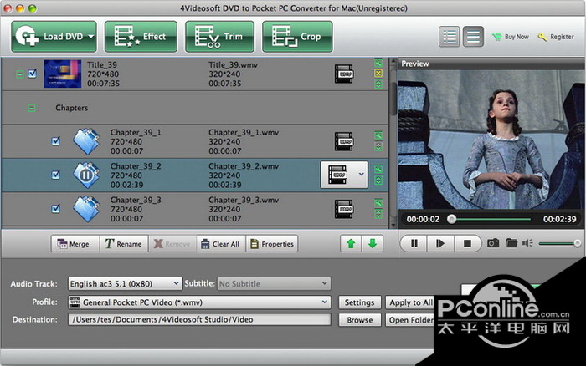The height and width of the screenshot is (366, 586).
Task: Toggle the Chapter_39_3 checkbox
Action: [x=55, y=209]
